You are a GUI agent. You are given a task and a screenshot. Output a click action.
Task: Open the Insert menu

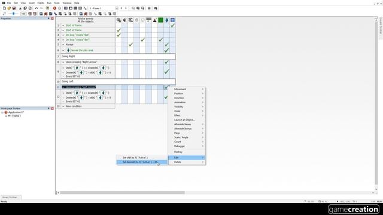[x=32, y=3]
